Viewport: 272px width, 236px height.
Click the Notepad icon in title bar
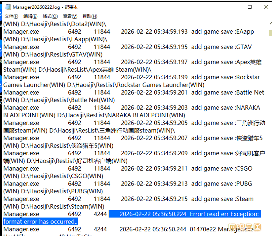(x=8, y=7)
